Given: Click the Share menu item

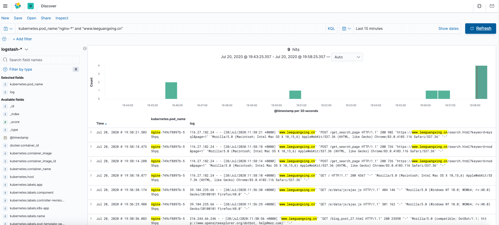Looking at the screenshot, I should (46, 18).
